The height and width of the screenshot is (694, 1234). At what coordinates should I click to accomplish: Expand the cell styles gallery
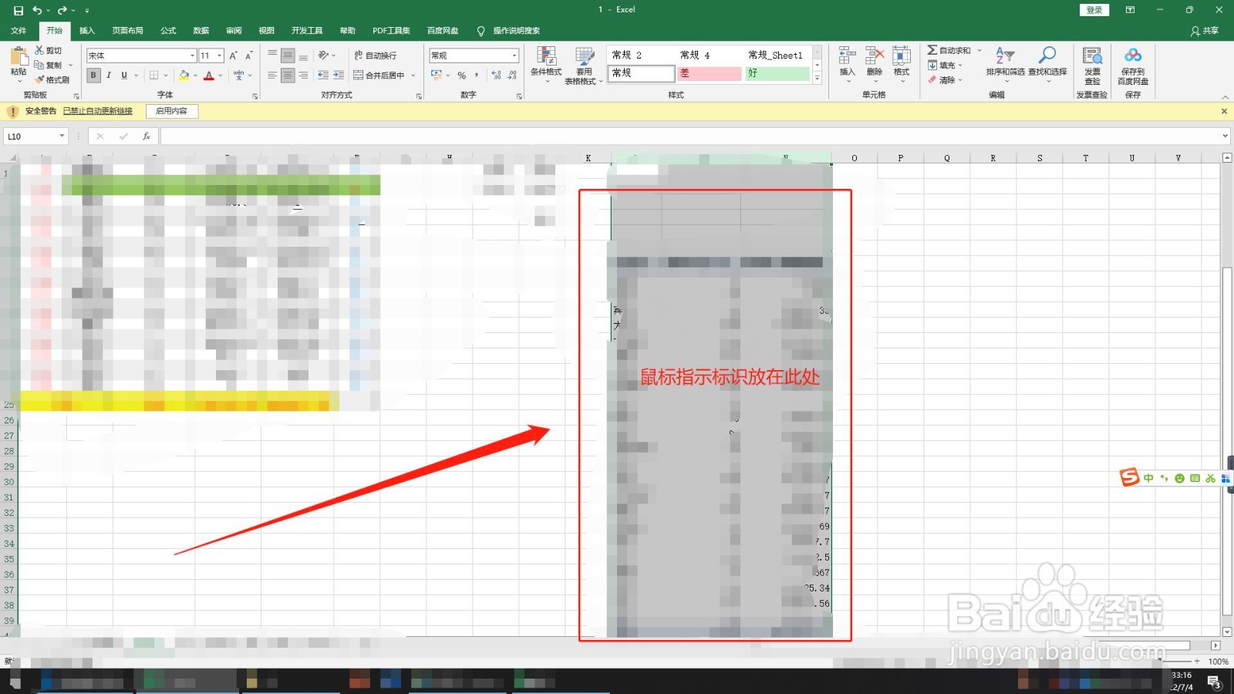point(818,78)
